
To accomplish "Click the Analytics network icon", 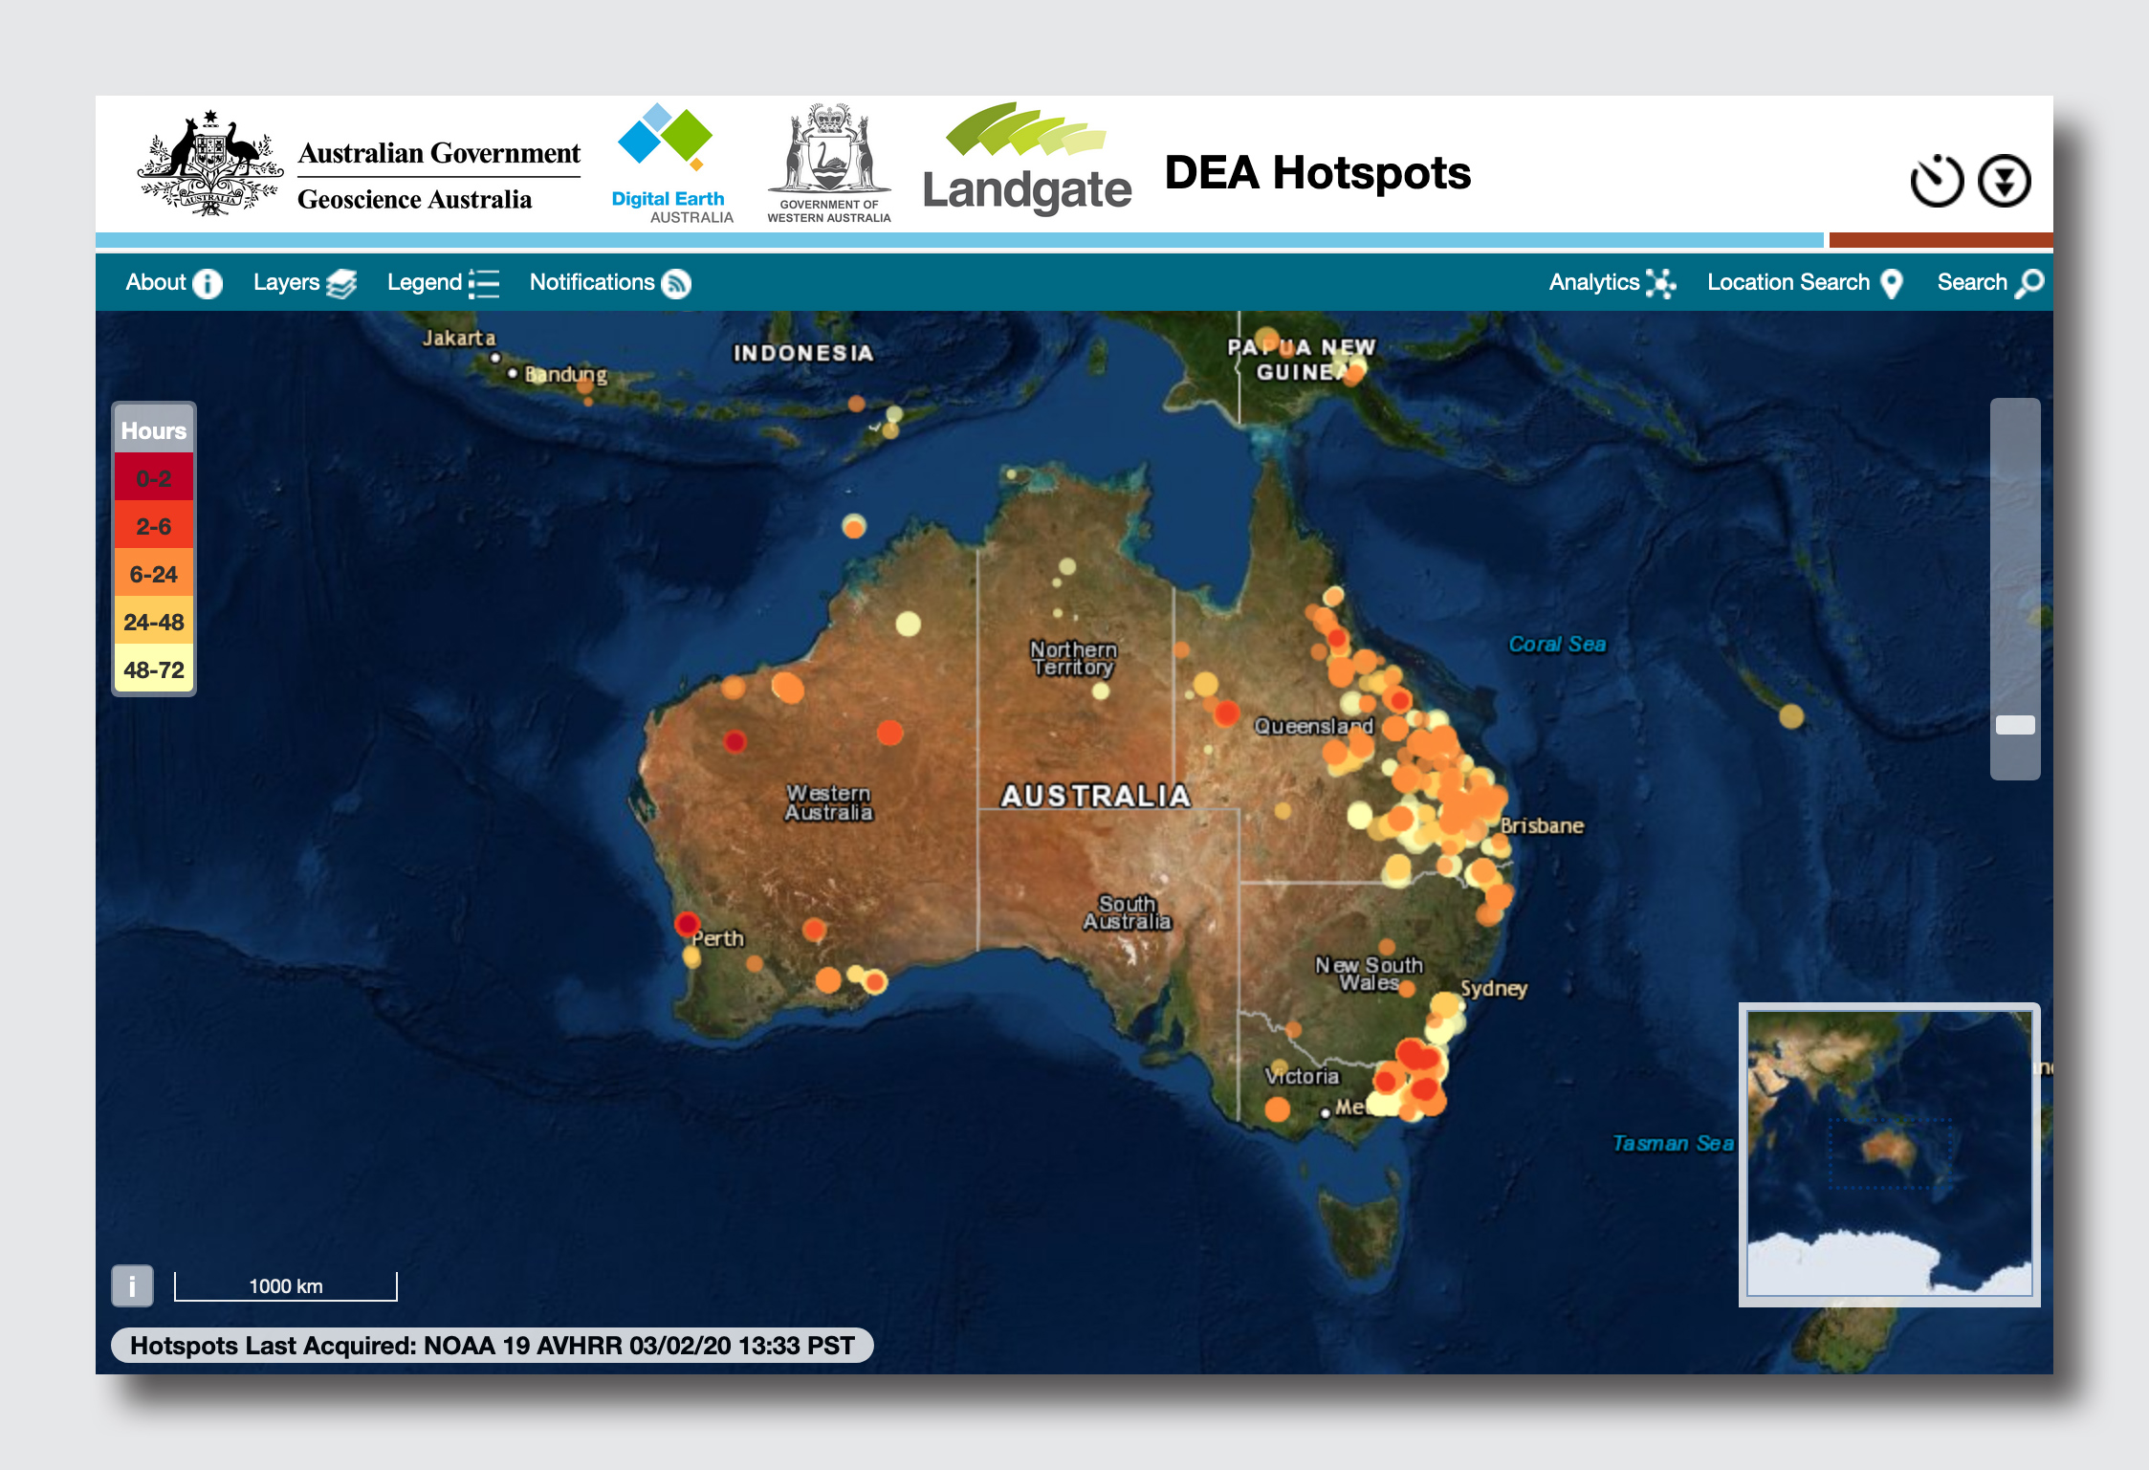I will (1661, 283).
